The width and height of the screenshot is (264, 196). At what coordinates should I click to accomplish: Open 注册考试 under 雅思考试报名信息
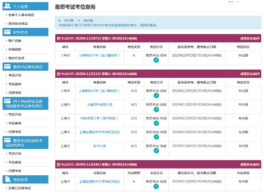click(x=15, y=93)
